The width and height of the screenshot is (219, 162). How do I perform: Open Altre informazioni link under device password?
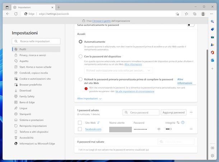[133, 64]
